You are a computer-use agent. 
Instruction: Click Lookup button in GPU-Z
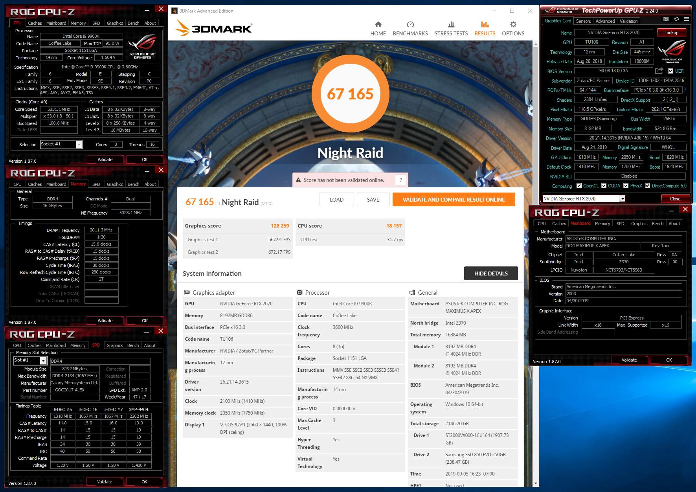pyautogui.click(x=671, y=33)
